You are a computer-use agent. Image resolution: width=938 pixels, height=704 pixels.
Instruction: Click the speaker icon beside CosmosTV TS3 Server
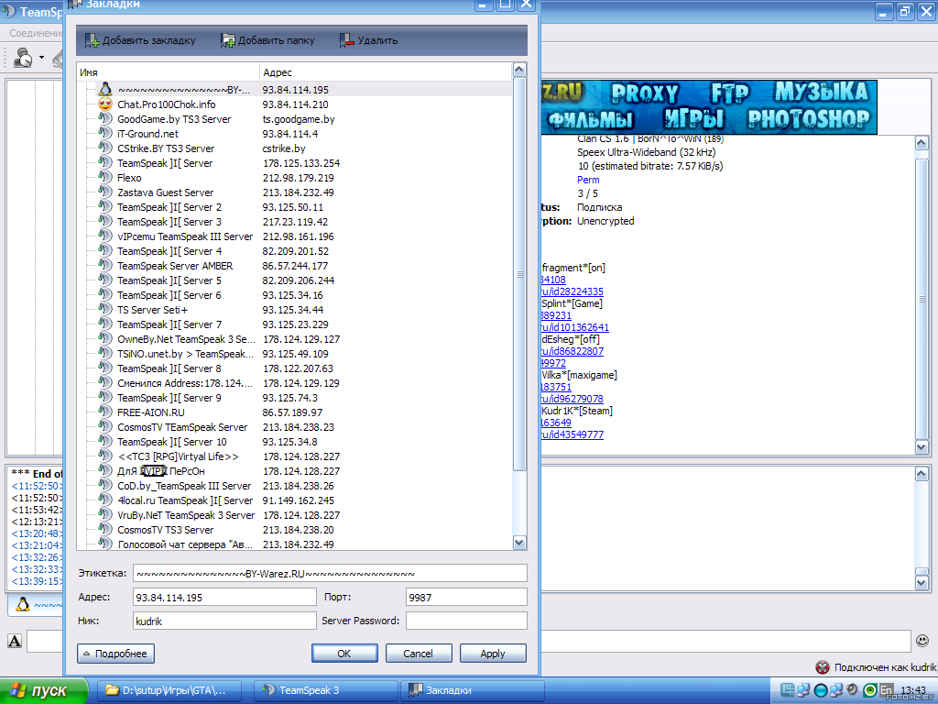[x=105, y=529]
